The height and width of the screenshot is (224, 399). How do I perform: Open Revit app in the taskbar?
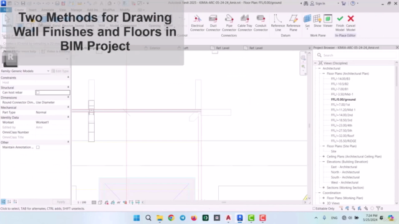239,218
